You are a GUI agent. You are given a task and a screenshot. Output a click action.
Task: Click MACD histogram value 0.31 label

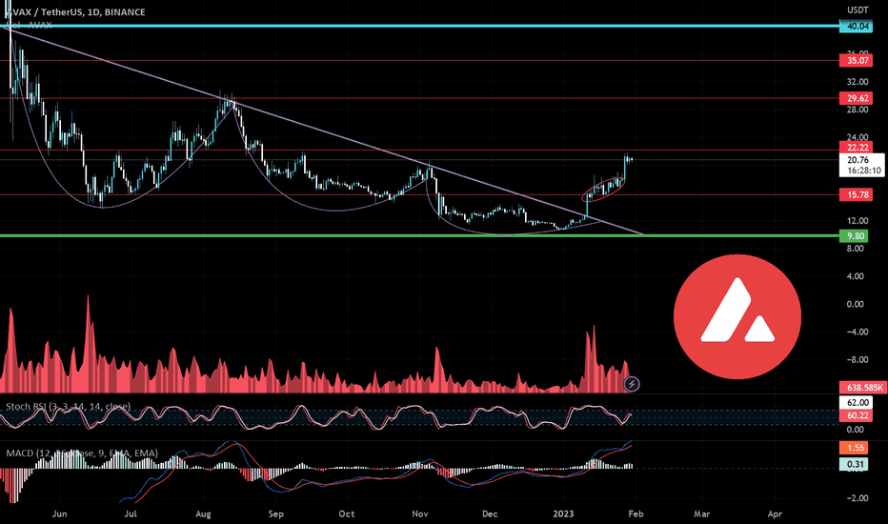coord(856,465)
